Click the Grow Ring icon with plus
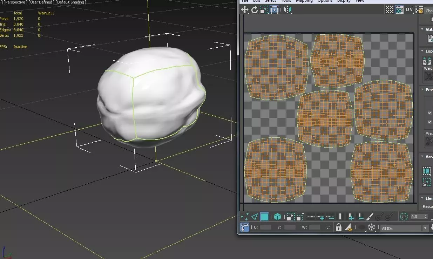 tap(351, 217)
